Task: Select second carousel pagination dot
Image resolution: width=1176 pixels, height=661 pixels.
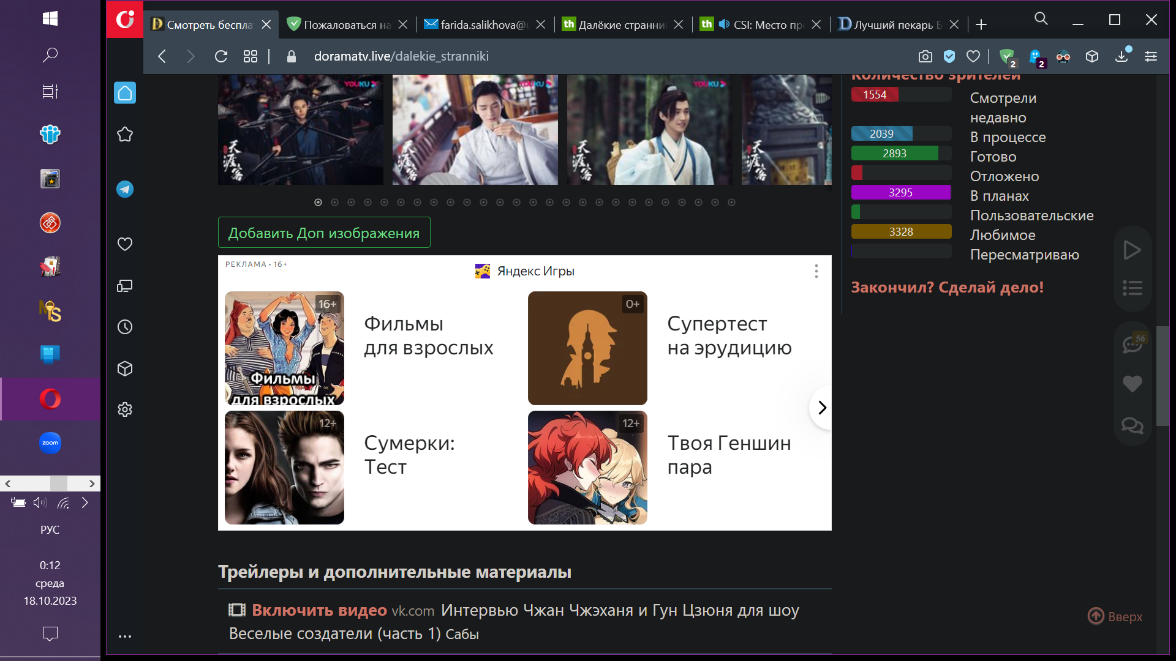Action: pos(334,202)
